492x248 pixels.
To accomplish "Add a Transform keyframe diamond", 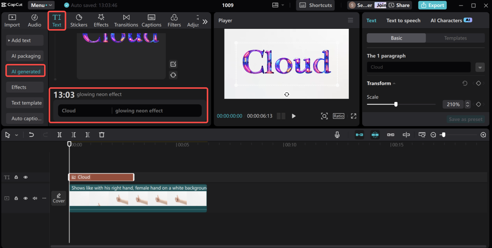I will [479, 83].
